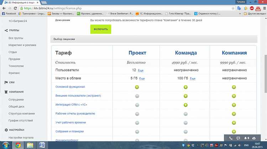Open File Explorer from the taskbar
Screen dimensions: 267x149
30,145
